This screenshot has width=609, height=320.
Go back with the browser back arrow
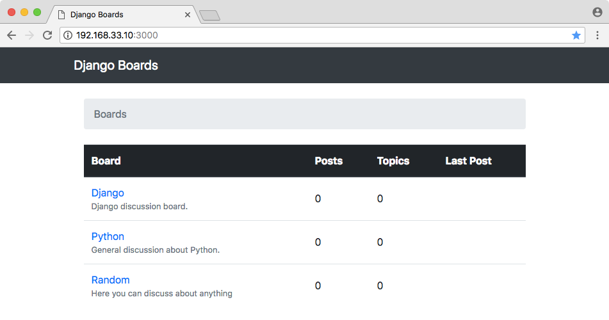(x=12, y=35)
